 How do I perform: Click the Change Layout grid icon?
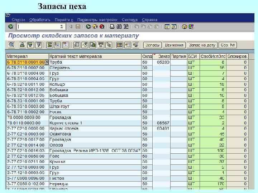click(120, 45)
